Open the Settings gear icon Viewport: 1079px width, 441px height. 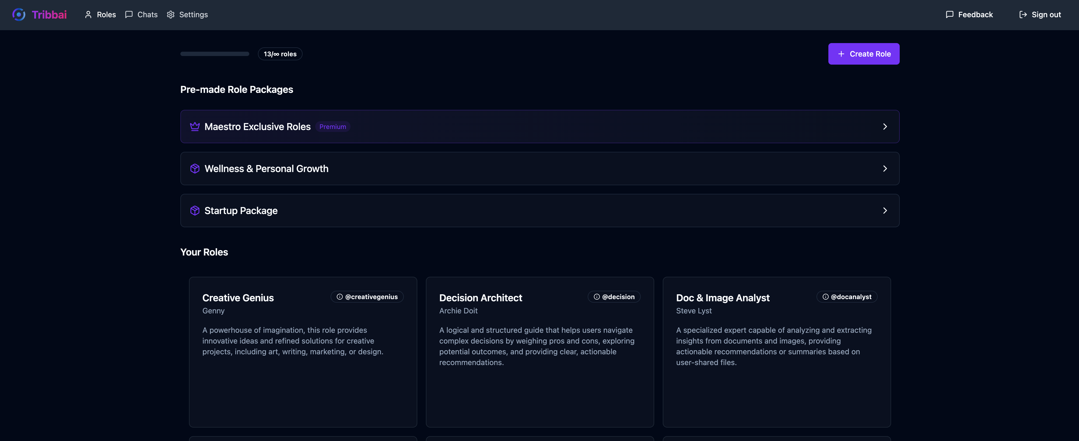pyautogui.click(x=170, y=14)
